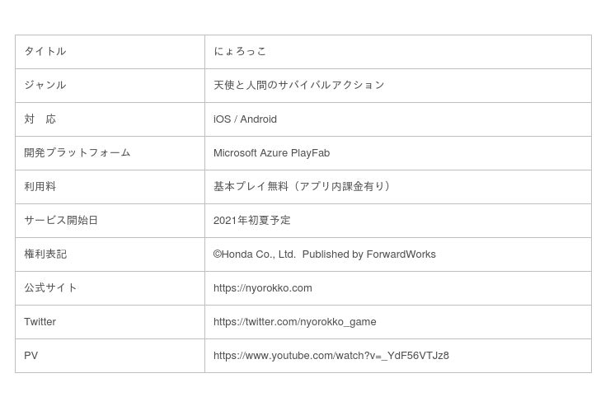This screenshot has height=406, width=610.
Task: Click the 利用料 label cell
Action: pos(40,187)
